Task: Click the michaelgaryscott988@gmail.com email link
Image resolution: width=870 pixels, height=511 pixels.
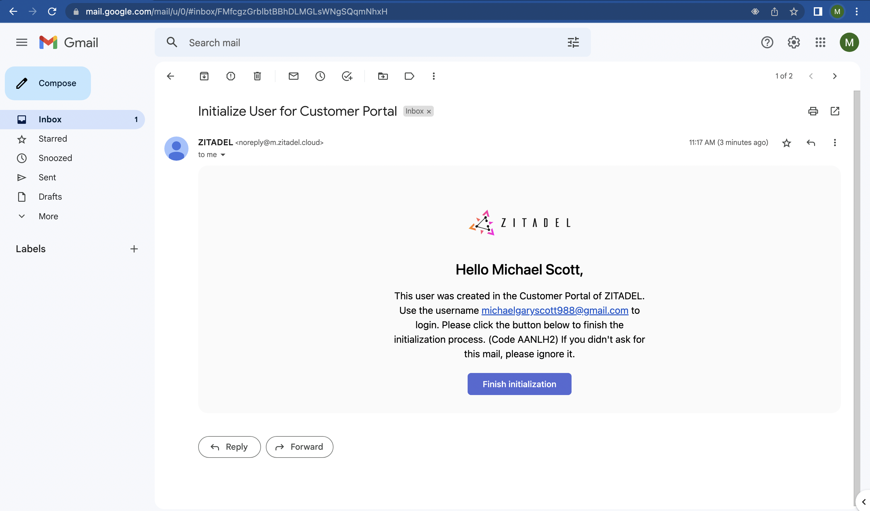Action: [x=555, y=310]
